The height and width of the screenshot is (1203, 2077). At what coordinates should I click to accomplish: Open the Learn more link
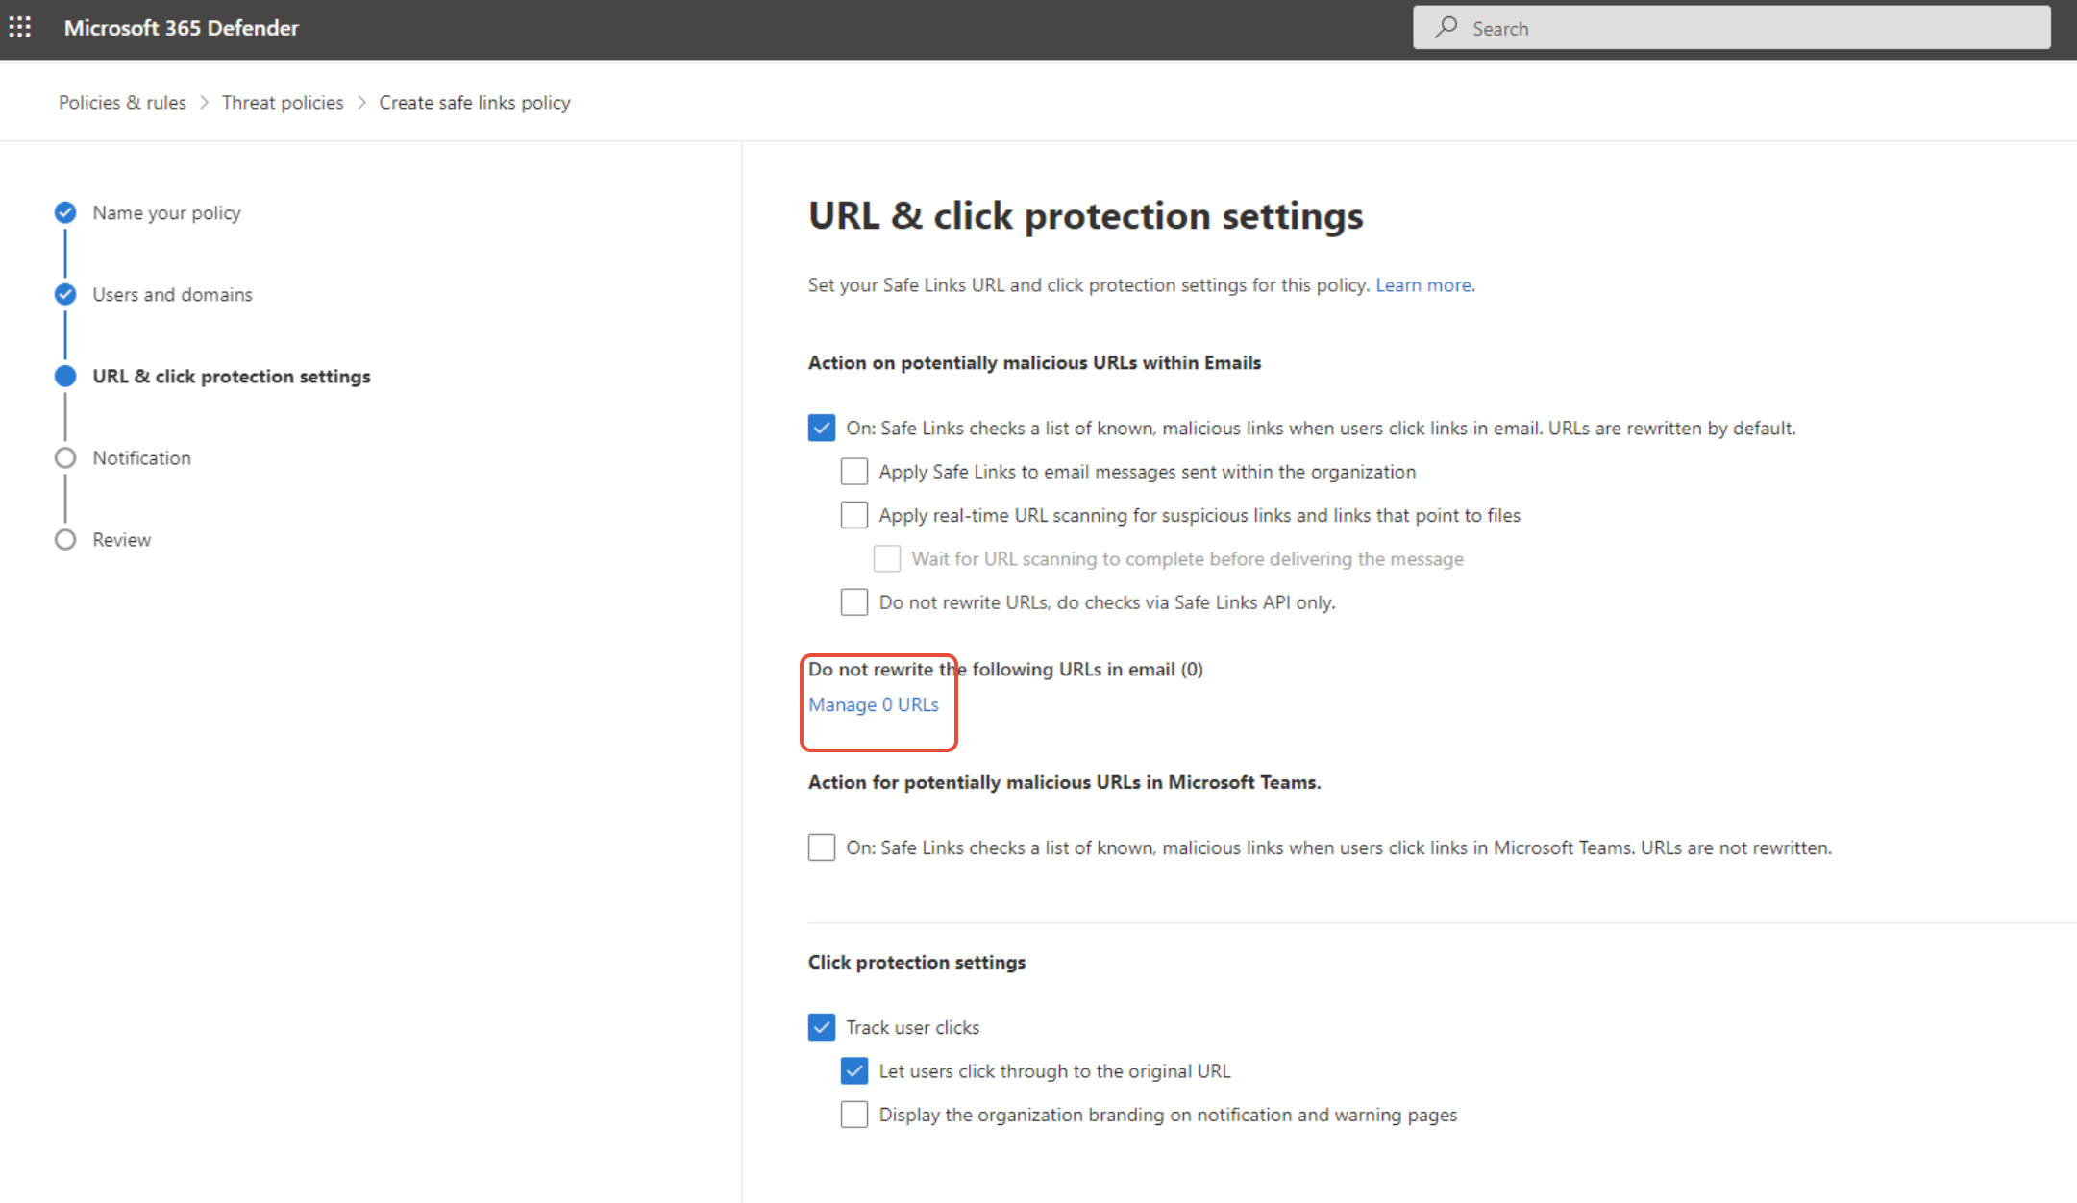click(1422, 284)
